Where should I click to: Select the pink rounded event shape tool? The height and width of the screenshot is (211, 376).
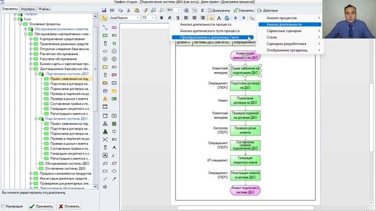114,28
